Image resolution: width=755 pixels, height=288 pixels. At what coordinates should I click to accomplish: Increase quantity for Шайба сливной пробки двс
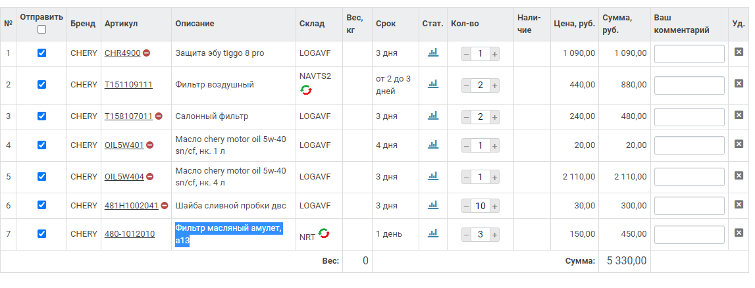494,206
